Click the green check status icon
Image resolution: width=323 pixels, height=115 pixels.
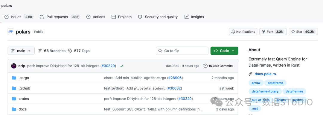122,66
